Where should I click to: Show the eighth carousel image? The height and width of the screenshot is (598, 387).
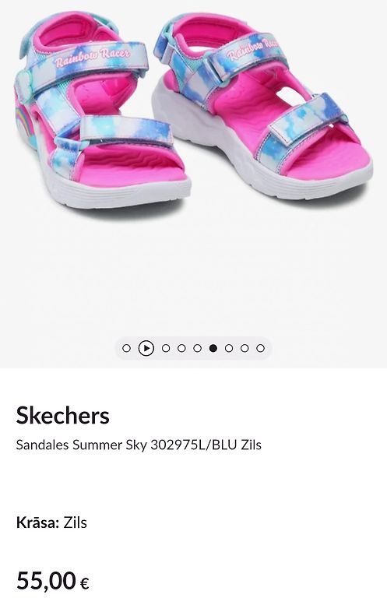tap(245, 348)
